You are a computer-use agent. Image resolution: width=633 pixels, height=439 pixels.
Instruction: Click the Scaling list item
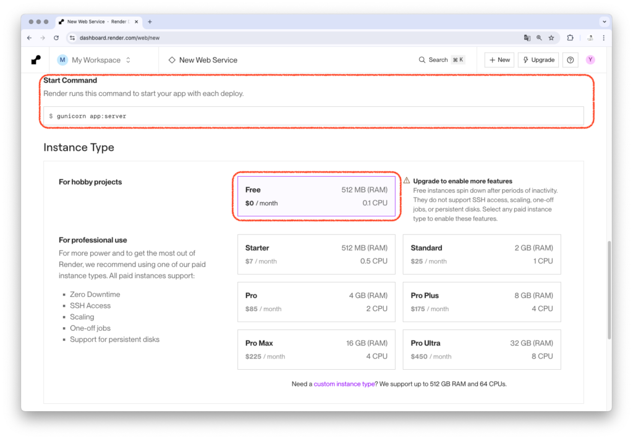coord(82,317)
